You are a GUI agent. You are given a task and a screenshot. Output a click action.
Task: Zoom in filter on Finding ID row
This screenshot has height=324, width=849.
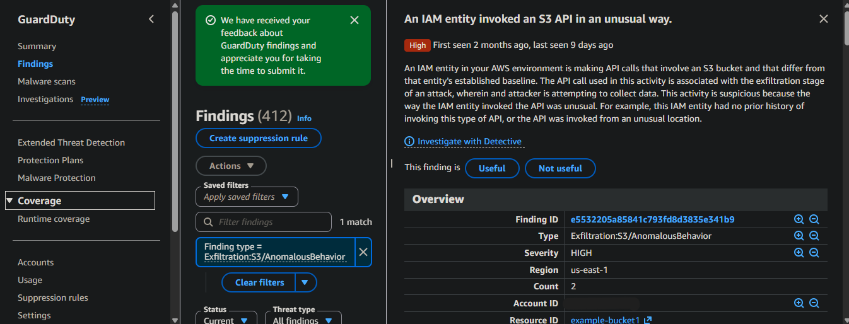pos(799,219)
